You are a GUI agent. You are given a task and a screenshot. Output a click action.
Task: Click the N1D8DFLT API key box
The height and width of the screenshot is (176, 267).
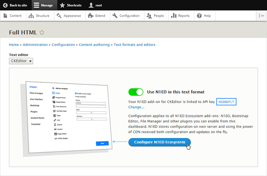pos(226,102)
